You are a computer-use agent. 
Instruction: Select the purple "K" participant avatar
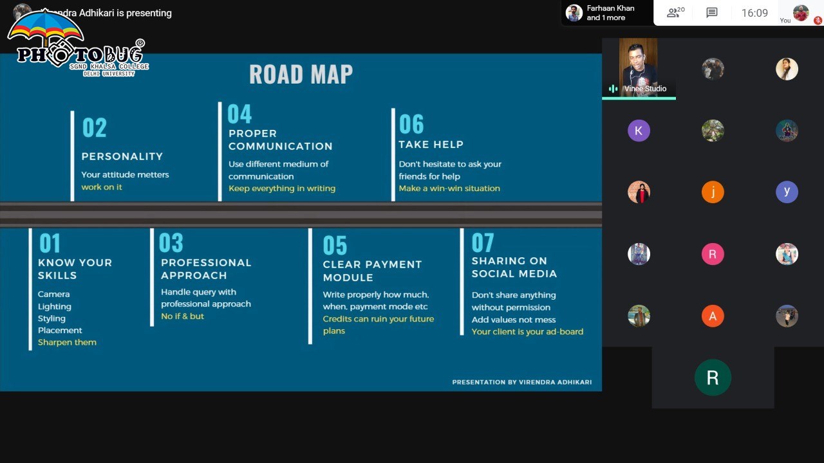pyautogui.click(x=639, y=131)
